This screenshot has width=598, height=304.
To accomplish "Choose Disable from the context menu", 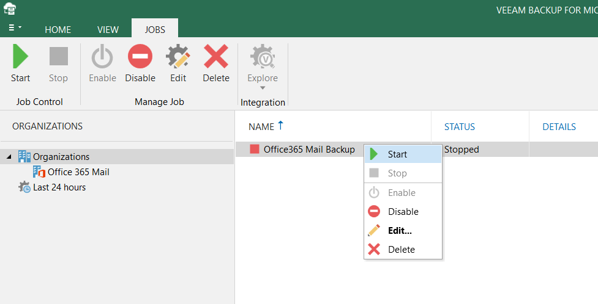I will [x=403, y=212].
